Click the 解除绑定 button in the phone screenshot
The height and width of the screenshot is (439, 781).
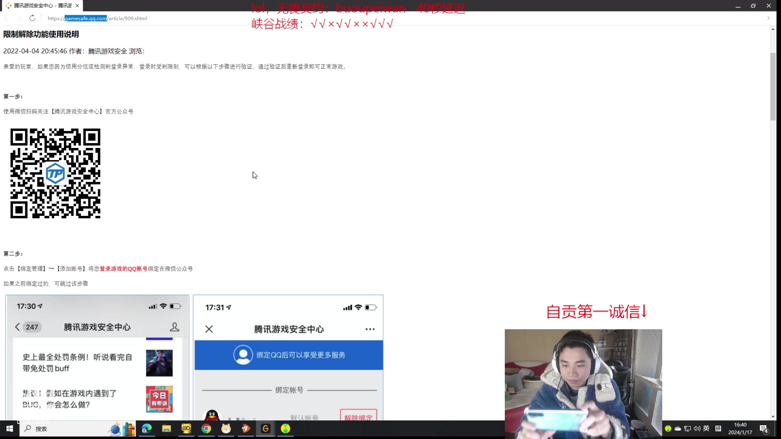[x=358, y=415]
